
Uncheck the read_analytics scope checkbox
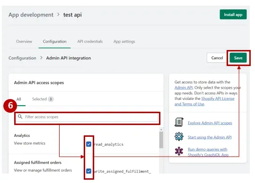88,144
